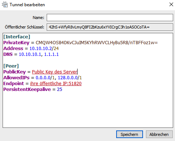Click the 'Public Key des Server' placeholder
This screenshot has height=141, width=175.
tap(55, 72)
